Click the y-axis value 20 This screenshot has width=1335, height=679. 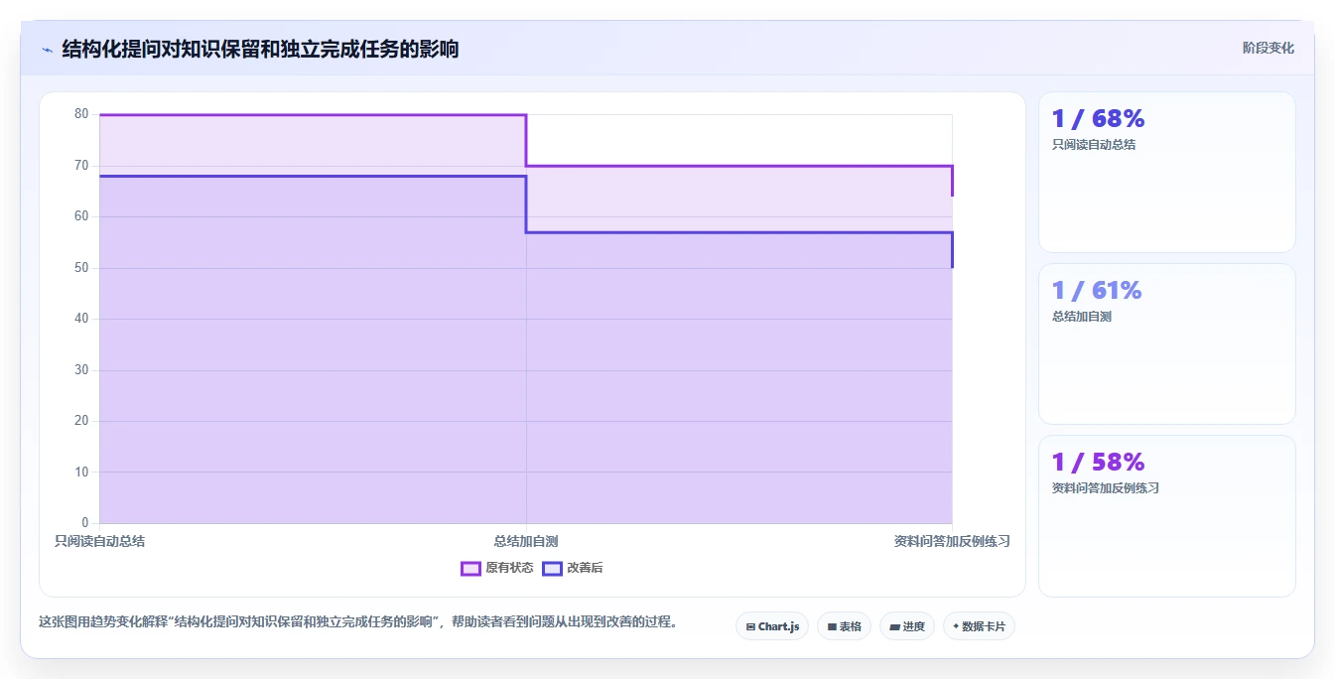(x=81, y=421)
